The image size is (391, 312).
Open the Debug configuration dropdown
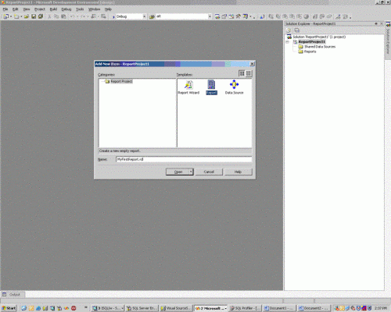[x=144, y=16]
